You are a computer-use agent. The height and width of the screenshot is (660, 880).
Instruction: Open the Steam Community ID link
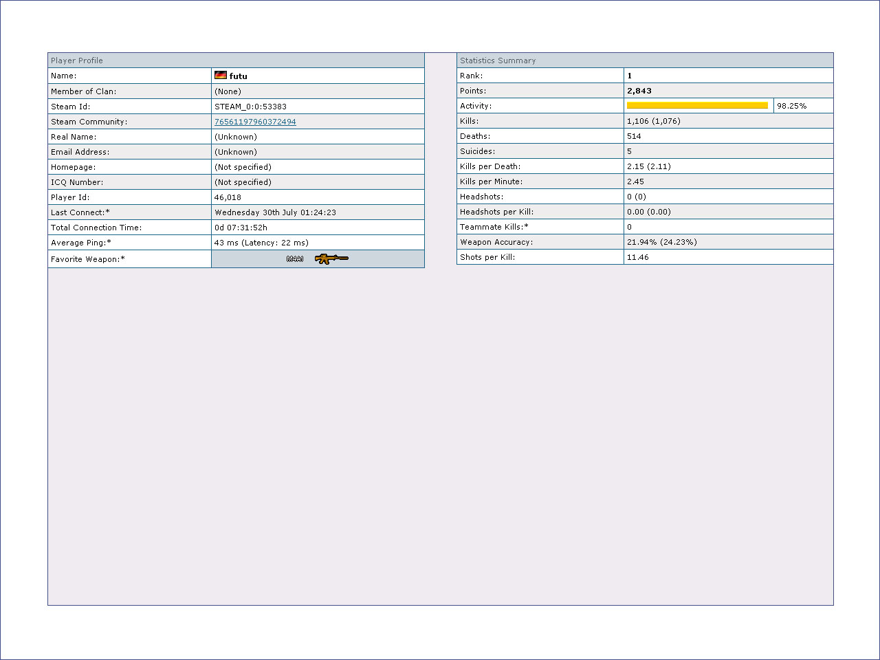pyautogui.click(x=255, y=122)
